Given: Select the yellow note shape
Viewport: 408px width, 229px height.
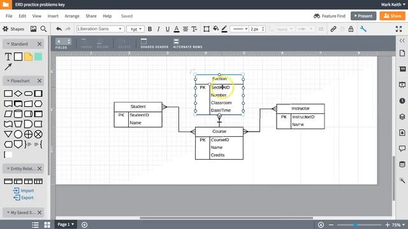Looking at the screenshot, I should pos(28,57).
